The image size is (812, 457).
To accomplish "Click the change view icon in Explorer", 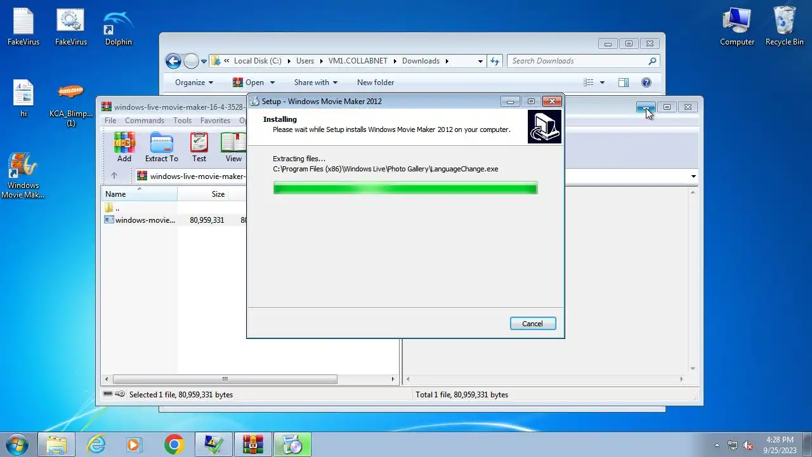I will tap(589, 83).
